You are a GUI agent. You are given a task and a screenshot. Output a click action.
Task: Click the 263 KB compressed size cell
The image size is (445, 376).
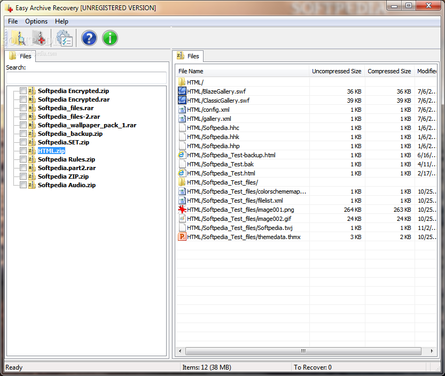(x=402, y=210)
